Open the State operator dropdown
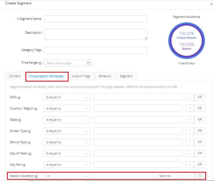Screen dimensions: 214x181 tap(67, 120)
